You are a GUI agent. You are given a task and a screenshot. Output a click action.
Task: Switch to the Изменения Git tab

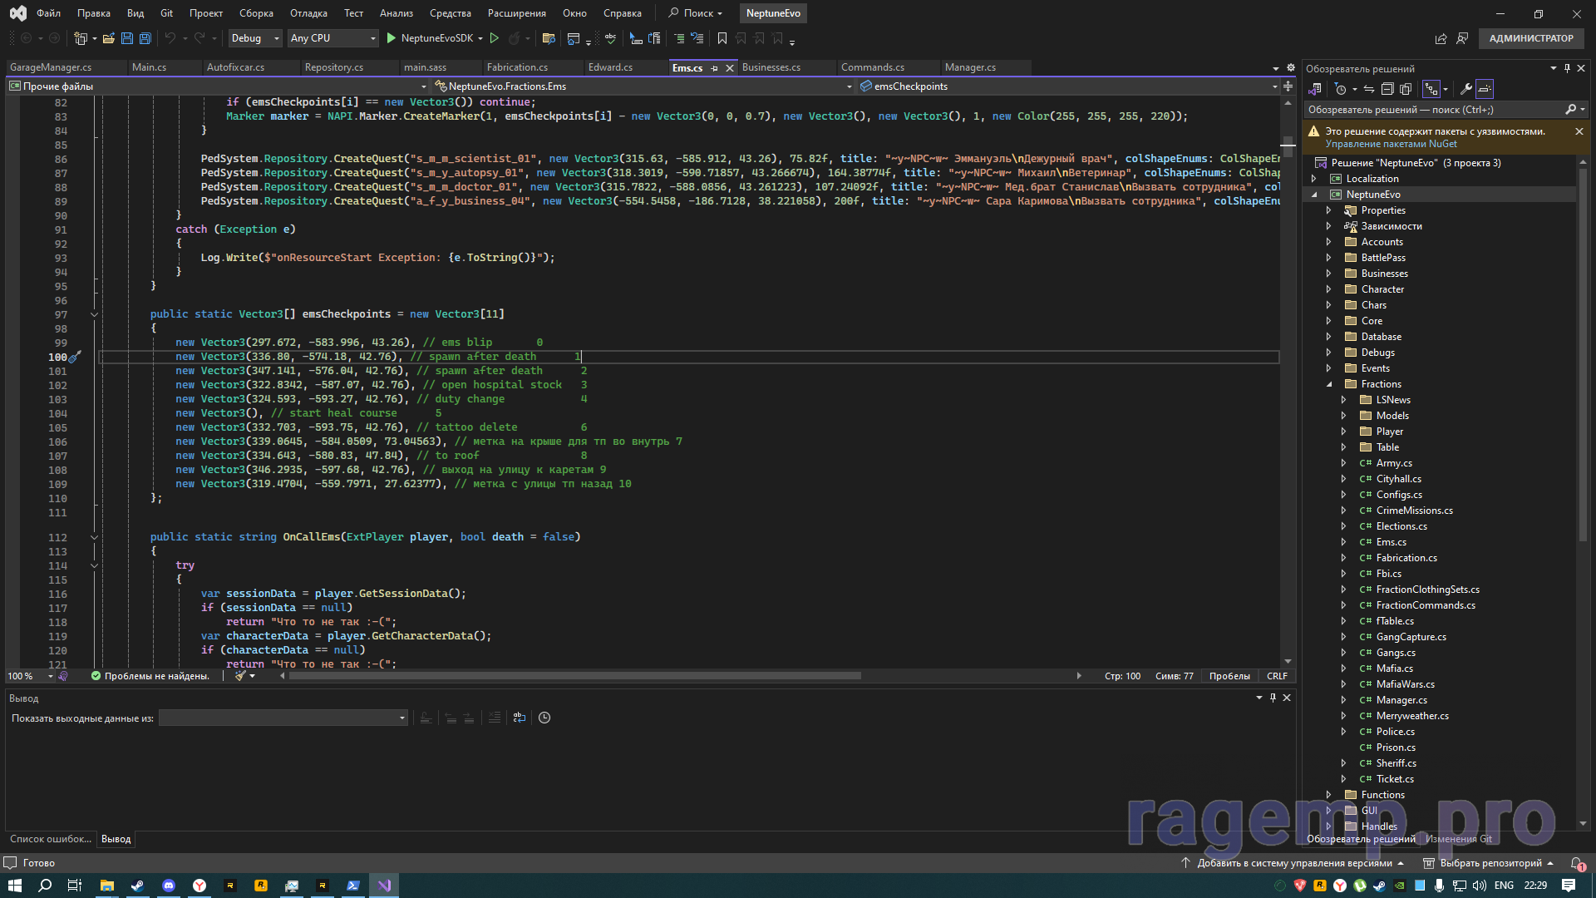coord(1458,839)
